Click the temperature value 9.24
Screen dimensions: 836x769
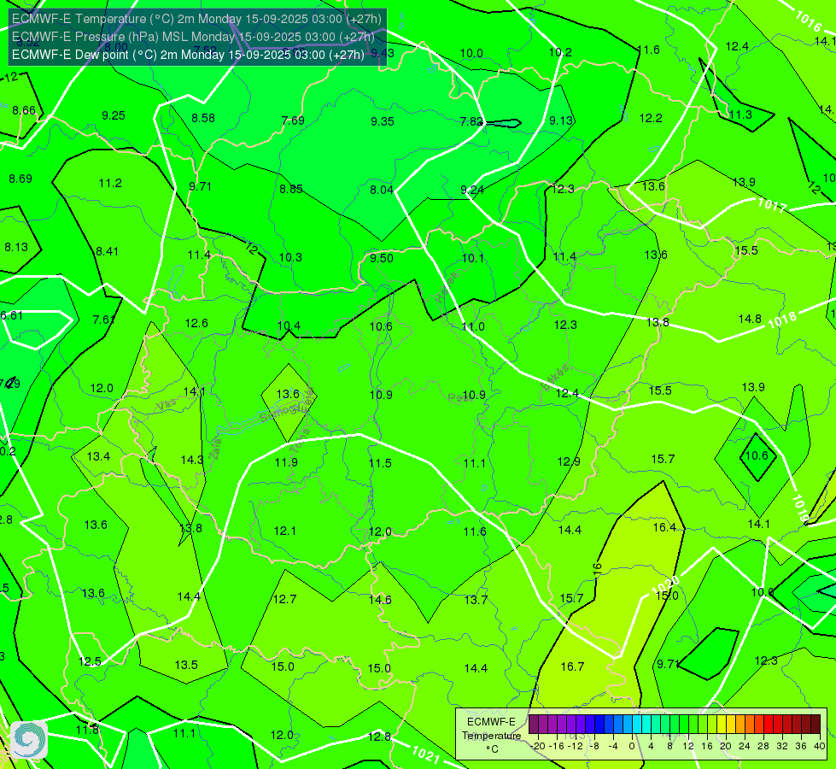tap(472, 190)
